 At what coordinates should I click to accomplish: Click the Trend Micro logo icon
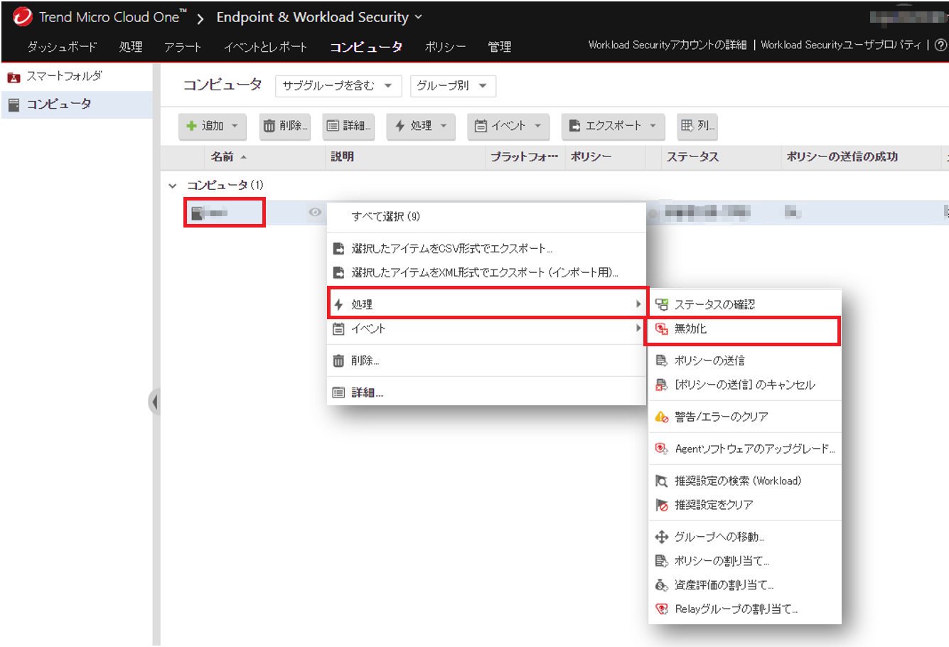pyautogui.click(x=22, y=16)
